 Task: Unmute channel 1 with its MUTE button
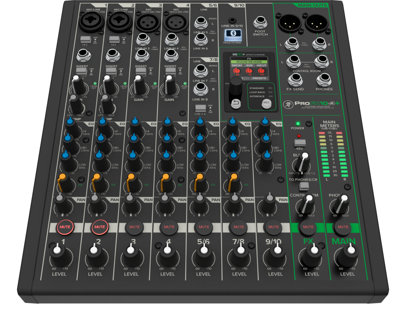point(65,227)
